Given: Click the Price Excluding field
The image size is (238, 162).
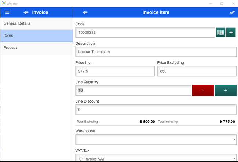Looking at the screenshot, I should (x=197, y=71).
